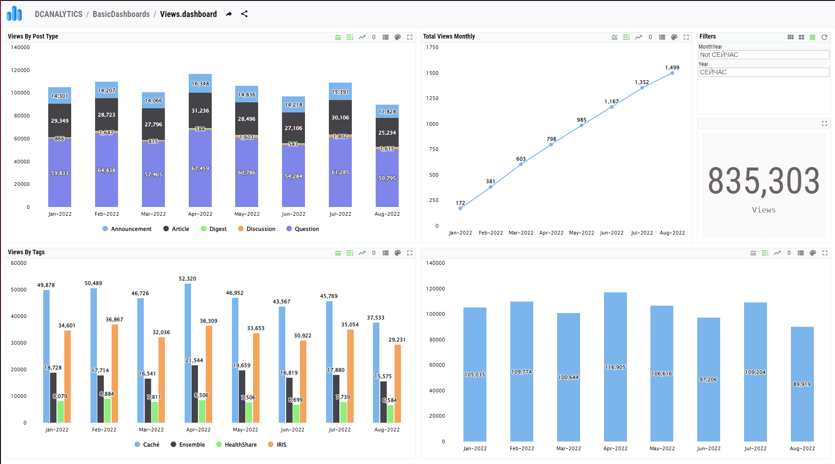This screenshot has width=835, height=464.
Task: Toggle value labels icon in Total Views Monthly
Action: pyautogui.click(x=626, y=37)
